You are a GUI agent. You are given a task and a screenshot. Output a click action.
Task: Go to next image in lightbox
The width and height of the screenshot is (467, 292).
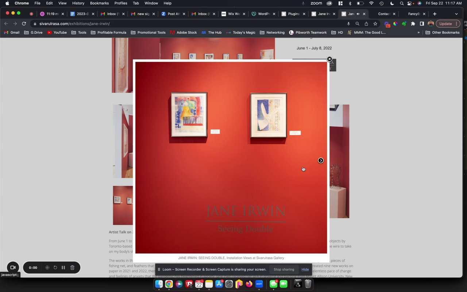[321, 161]
